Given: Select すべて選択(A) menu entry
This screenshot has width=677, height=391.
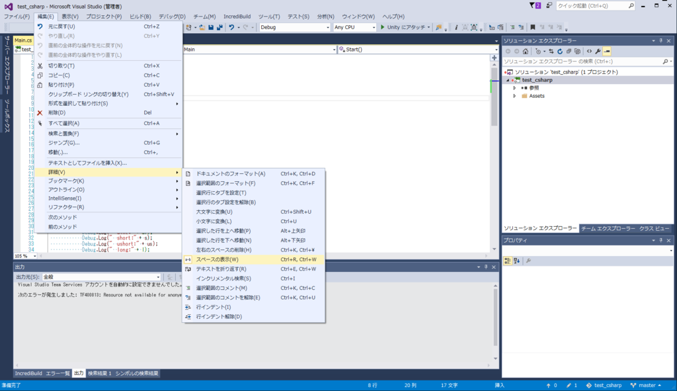Looking at the screenshot, I should point(109,124).
